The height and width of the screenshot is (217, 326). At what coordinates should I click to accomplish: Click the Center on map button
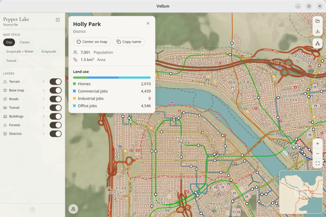tap(92, 42)
